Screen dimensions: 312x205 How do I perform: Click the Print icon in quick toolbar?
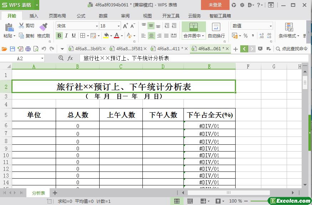pyautogui.click(x=28, y=49)
